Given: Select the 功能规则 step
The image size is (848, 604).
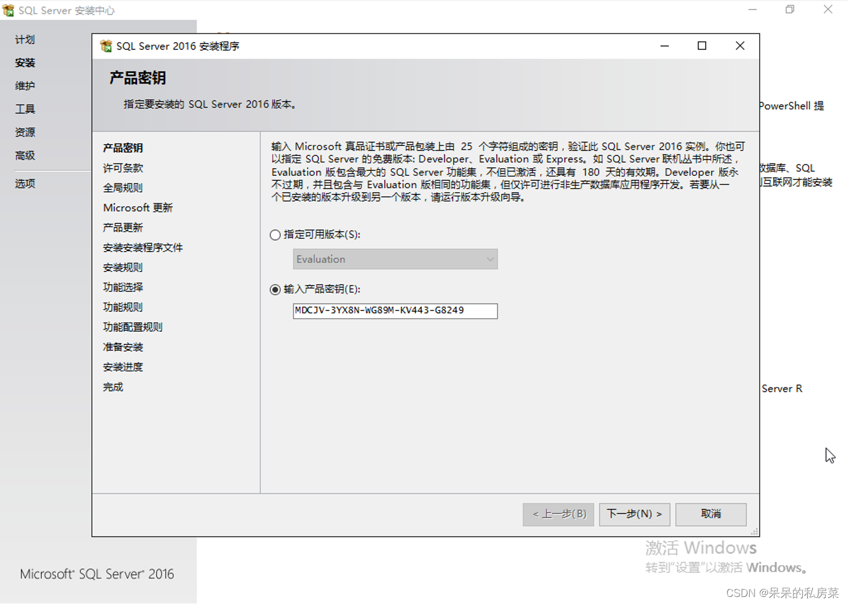Looking at the screenshot, I should (123, 307).
